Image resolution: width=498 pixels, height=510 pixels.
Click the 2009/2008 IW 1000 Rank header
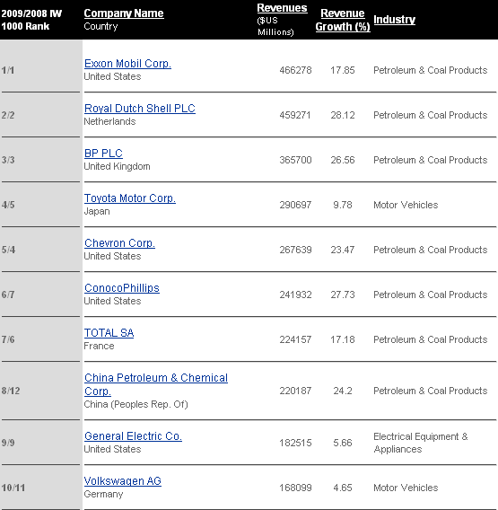(31, 20)
